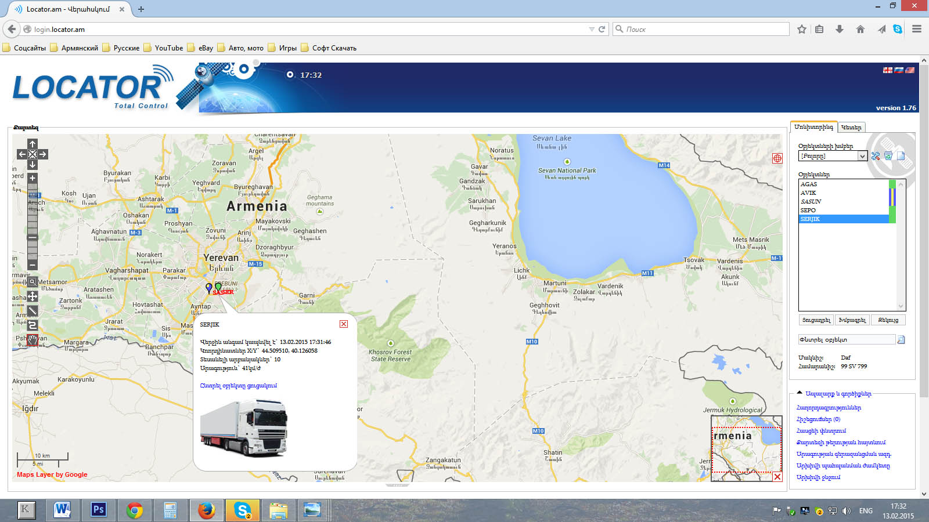Open Photoshop from the Windows taskbar
The width and height of the screenshot is (929, 522).
[x=99, y=510]
